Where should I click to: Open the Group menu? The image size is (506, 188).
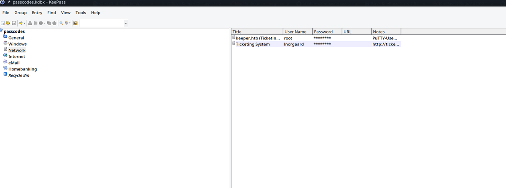(x=21, y=13)
